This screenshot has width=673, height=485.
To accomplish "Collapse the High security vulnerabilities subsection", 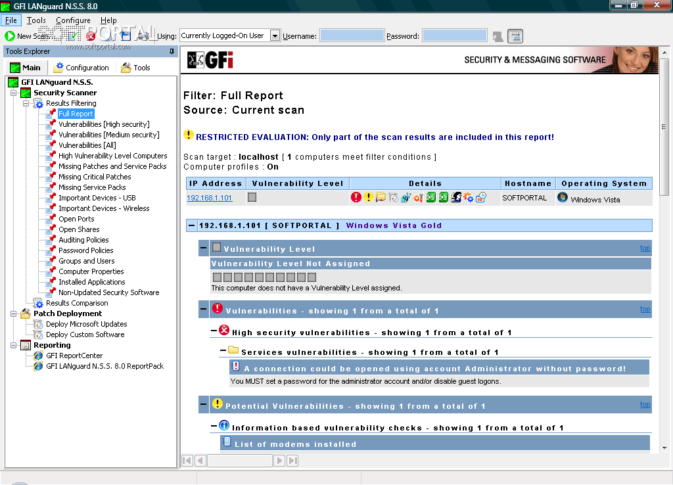I will click(x=214, y=331).
